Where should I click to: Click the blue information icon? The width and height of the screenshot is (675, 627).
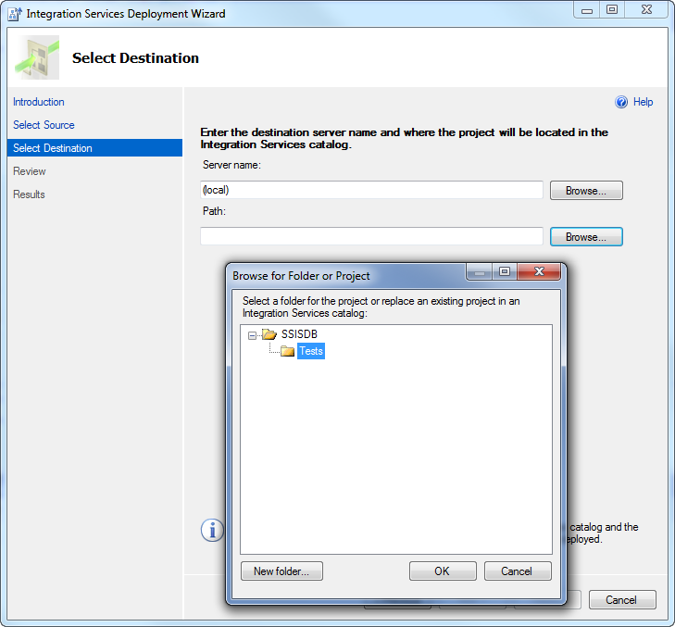213,530
